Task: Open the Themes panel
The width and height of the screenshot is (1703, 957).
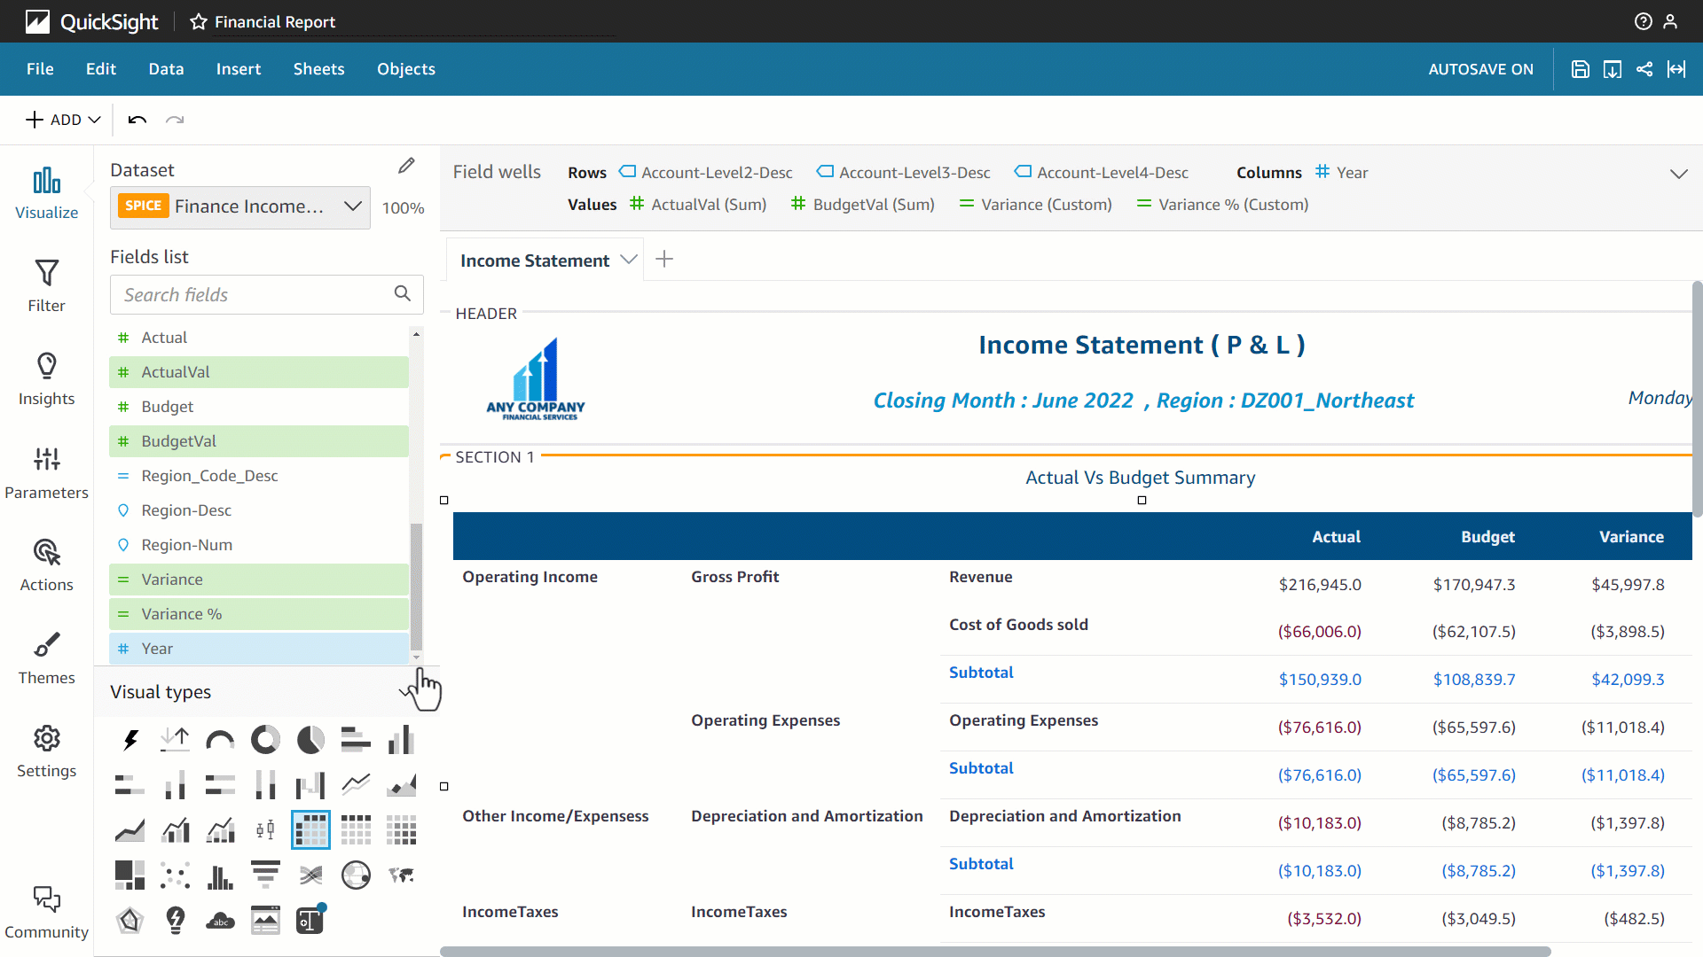Action: (x=46, y=657)
